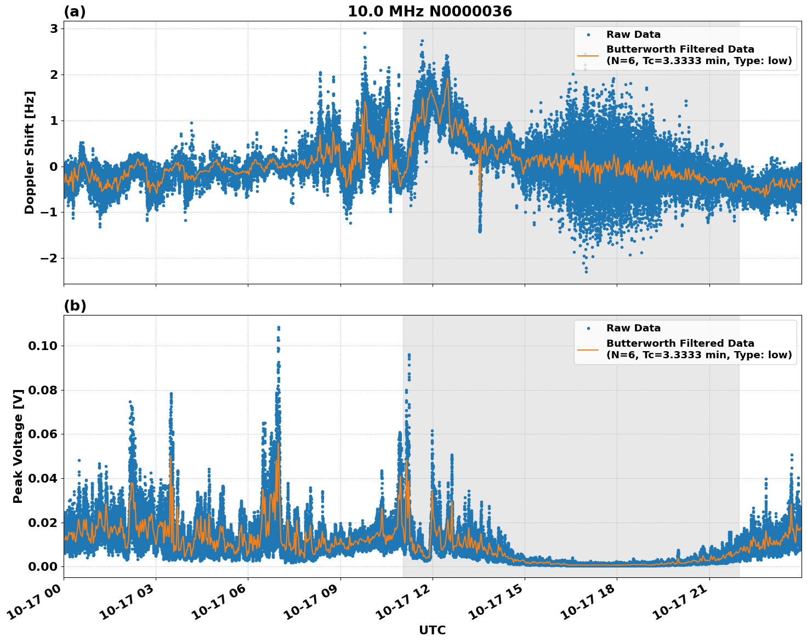Click the orange Butterworth line in Doppler legend
This screenshot has height=642, width=807.
(x=588, y=55)
